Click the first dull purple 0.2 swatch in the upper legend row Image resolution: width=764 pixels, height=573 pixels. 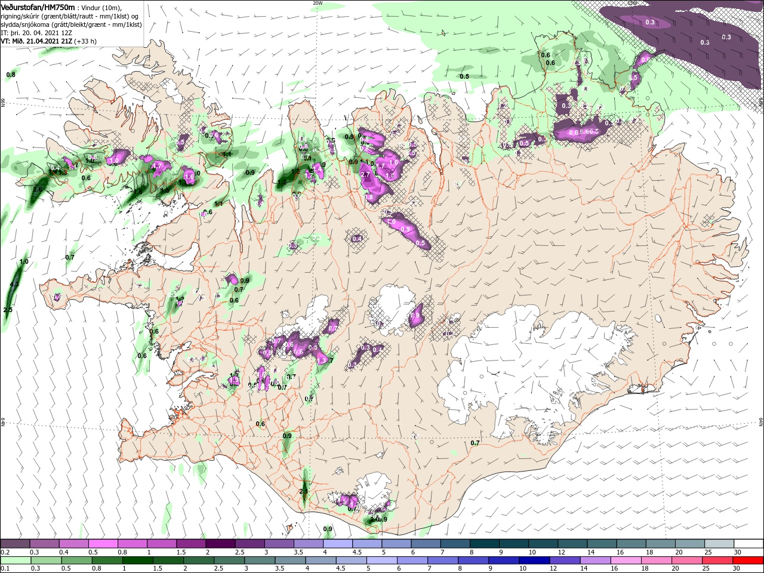pos(15,544)
